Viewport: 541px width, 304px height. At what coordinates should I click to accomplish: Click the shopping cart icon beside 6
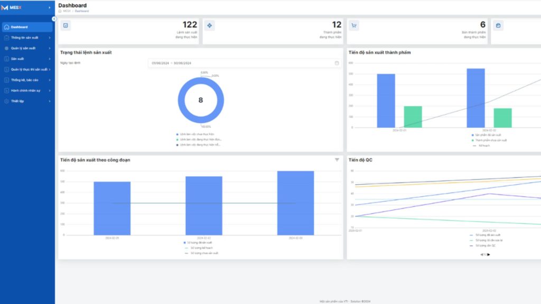[x=353, y=25]
